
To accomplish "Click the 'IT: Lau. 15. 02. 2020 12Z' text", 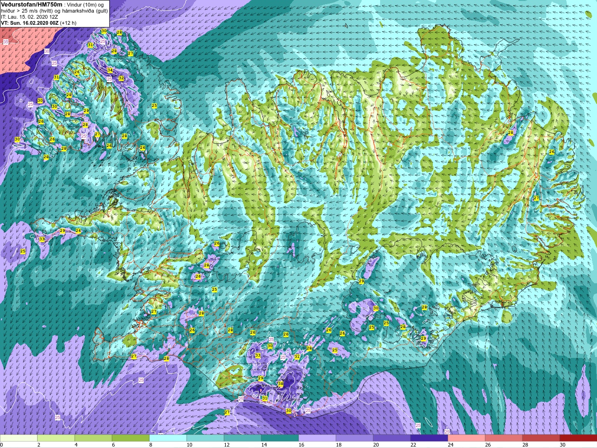I will click(x=29, y=16).
